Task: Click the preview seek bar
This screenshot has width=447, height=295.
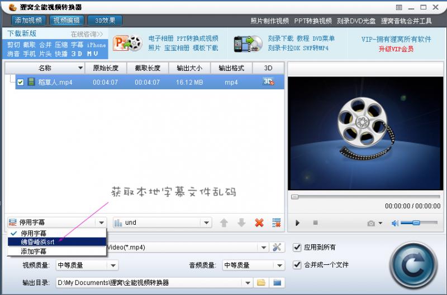Action: pyautogui.click(x=365, y=196)
